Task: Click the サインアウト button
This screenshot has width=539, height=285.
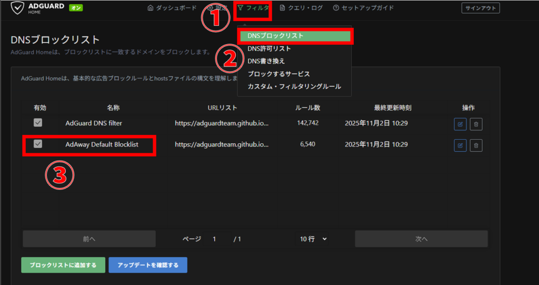Action: click(x=480, y=8)
